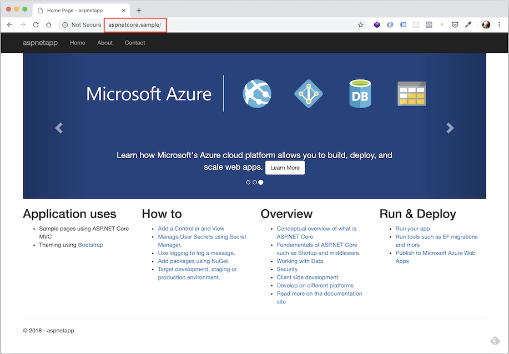Open the Chrome three-dot menu
The height and width of the screenshot is (354, 509).
[x=499, y=24]
